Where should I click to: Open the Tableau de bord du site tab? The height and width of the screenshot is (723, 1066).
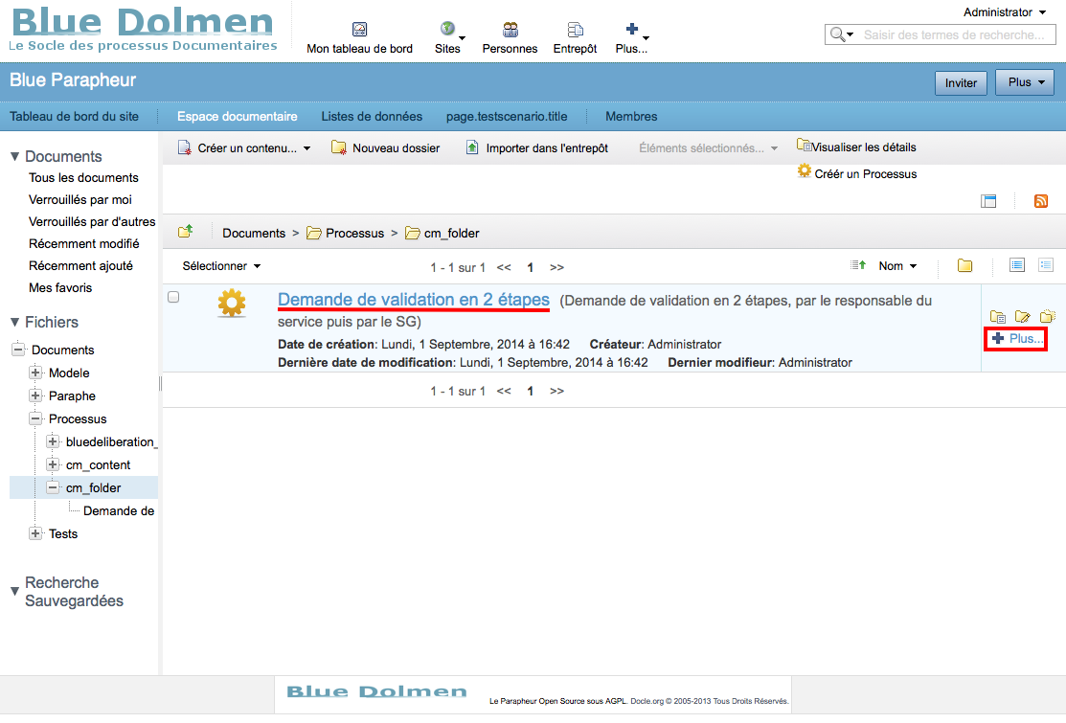[74, 116]
